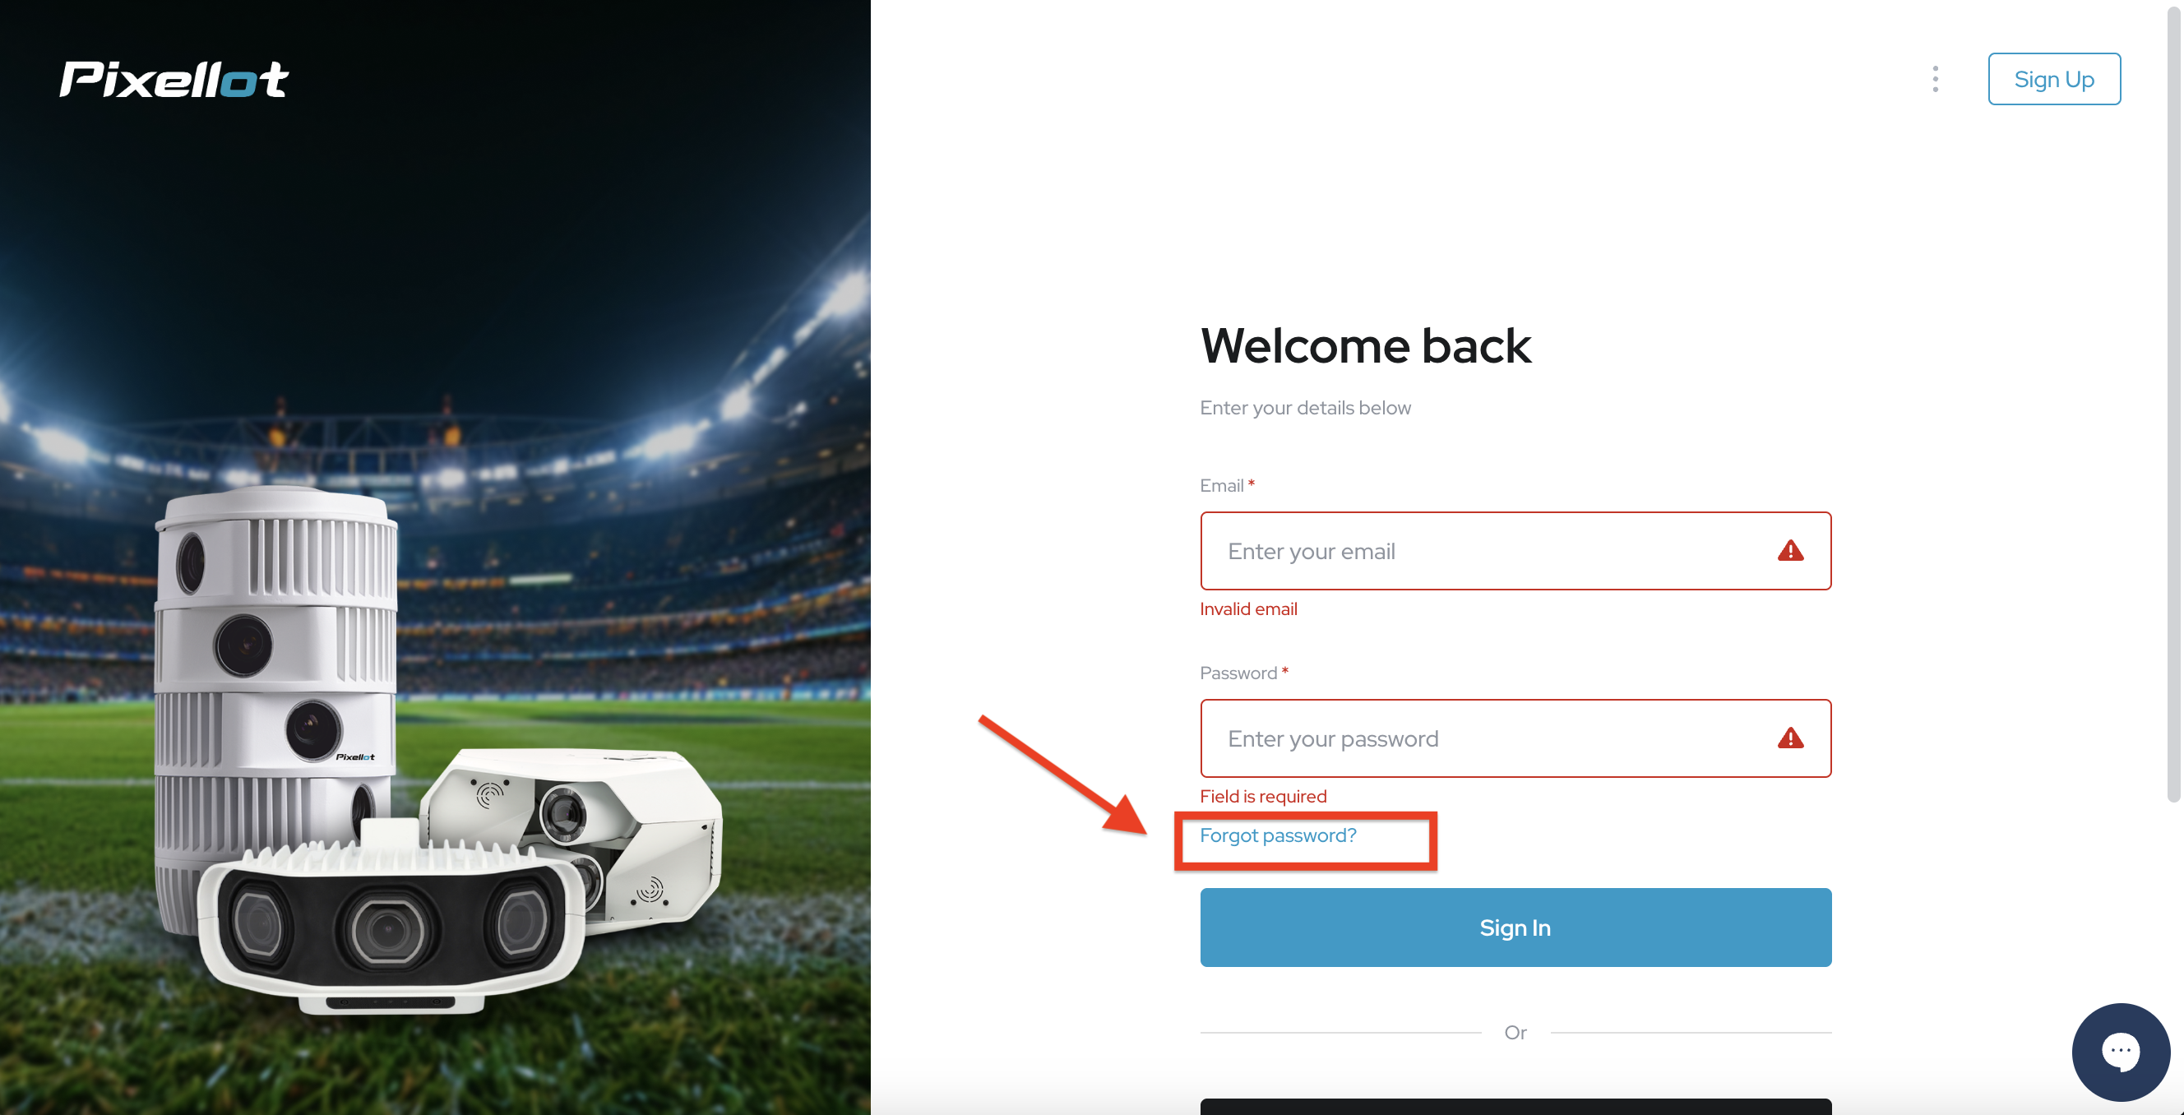The height and width of the screenshot is (1115, 2184).
Task: Open the three-dot options menu
Action: pyautogui.click(x=1935, y=79)
